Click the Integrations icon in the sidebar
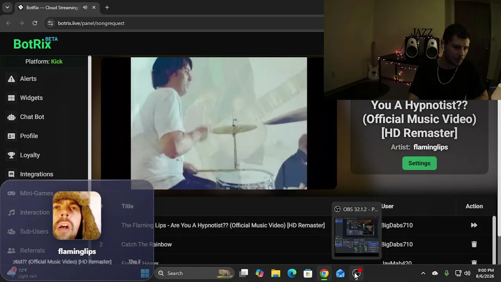 pyautogui.click(x=11, y=174)
